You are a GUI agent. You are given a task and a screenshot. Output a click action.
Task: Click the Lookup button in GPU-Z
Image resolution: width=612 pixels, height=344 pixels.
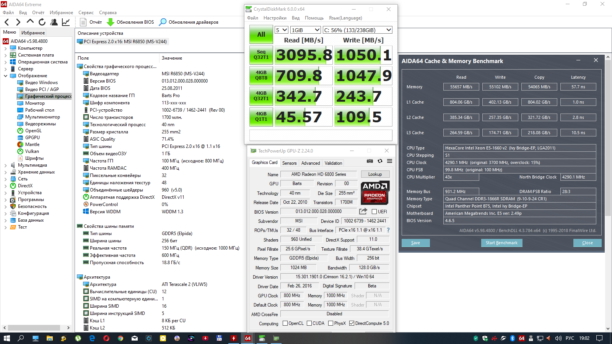[375, 174]
